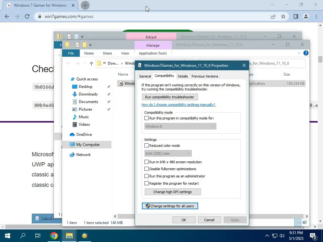
Task: Open How do I choose compatibility settings link
Action: click(179, 105)
